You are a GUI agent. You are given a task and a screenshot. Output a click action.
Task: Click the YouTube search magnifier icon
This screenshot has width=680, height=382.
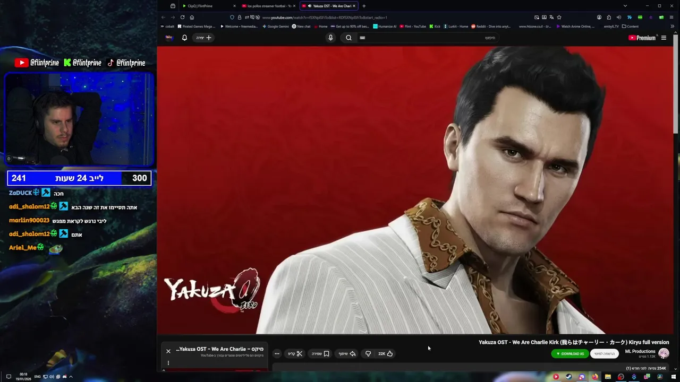coord(348,38)
